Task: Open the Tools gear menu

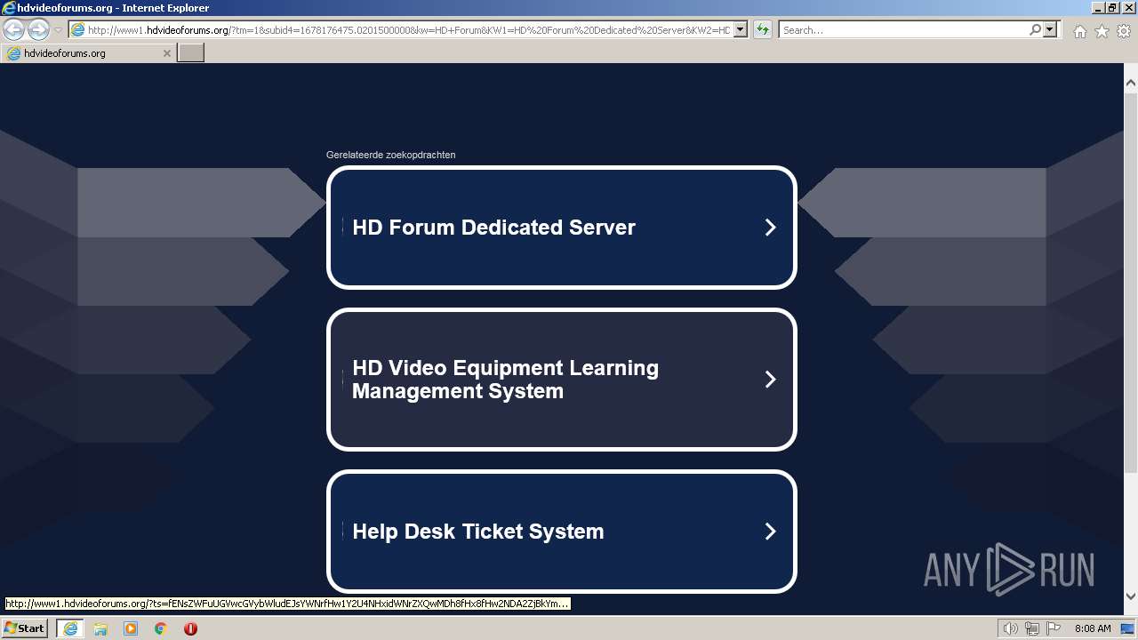Action: coord(1124,31)
